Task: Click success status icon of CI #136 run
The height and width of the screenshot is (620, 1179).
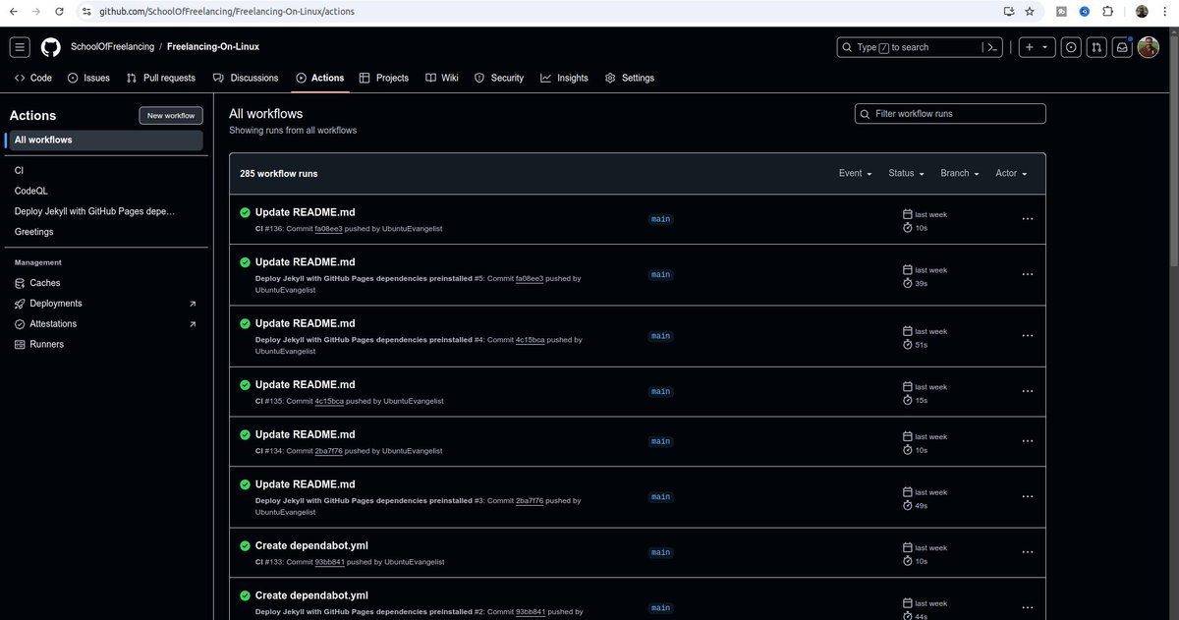Action: pyautogui.click(x=245, y=212)
